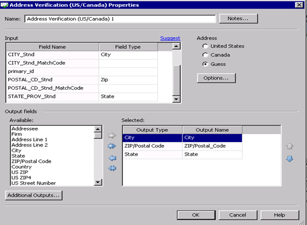The image size is (307, 225).
Task: Move selected output down with blue arrow
Action: click(290, 159)
